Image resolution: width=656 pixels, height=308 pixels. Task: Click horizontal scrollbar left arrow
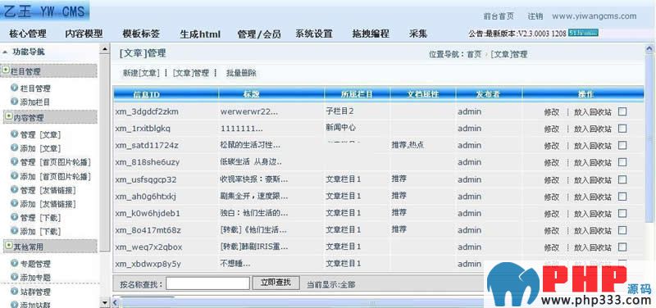click(x=116, y=302)
